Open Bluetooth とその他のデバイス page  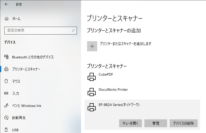click(33, 57)
